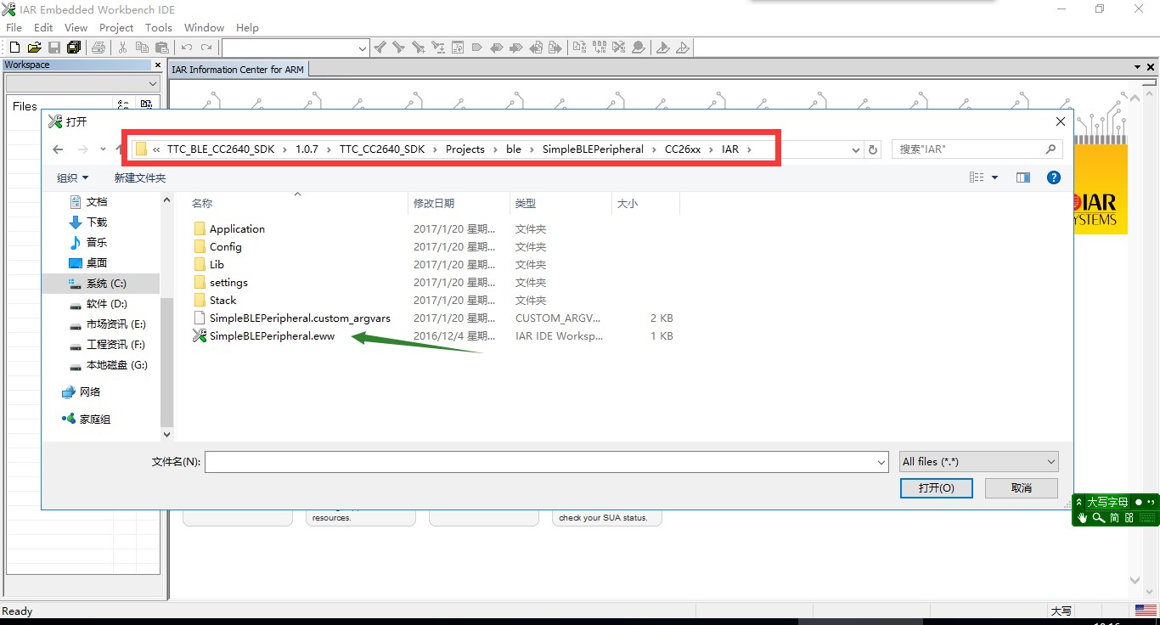Refresh the folder listing in dialog
Viewport: 1160px width, 625px height.
coord(873,149)
